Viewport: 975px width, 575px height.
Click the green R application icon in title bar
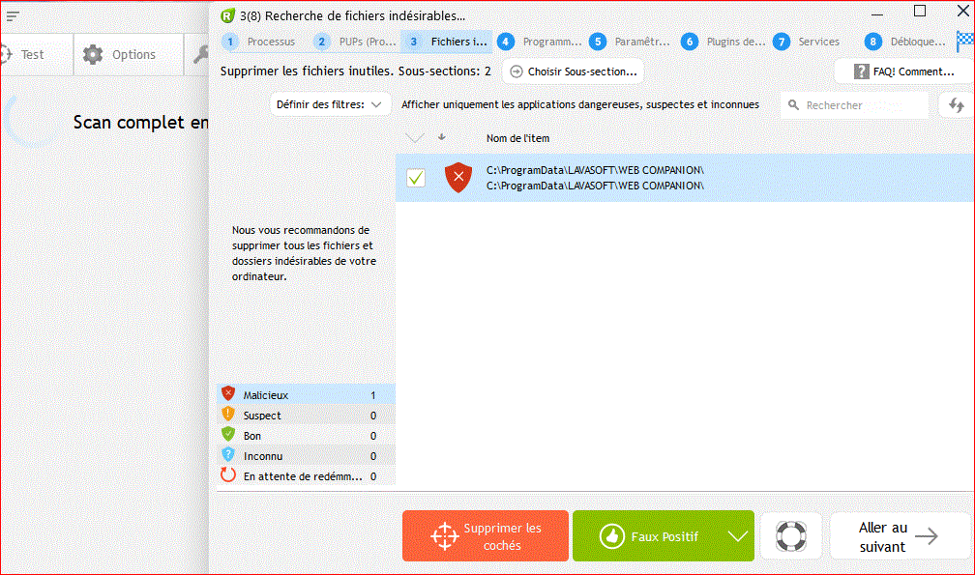coord(227,15)
